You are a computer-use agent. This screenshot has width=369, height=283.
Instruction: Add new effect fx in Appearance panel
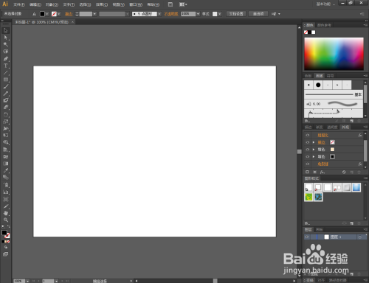323,172
